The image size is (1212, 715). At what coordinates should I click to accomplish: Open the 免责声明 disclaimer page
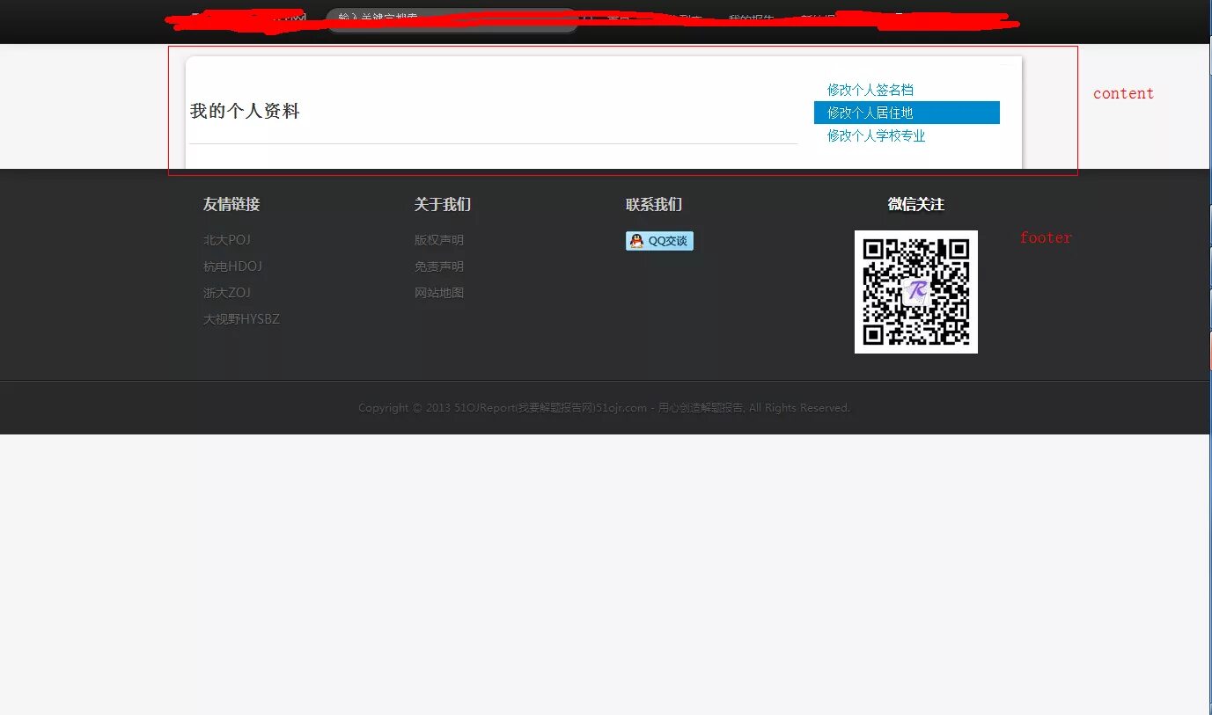pyautogui.click(x=439, y=266)
